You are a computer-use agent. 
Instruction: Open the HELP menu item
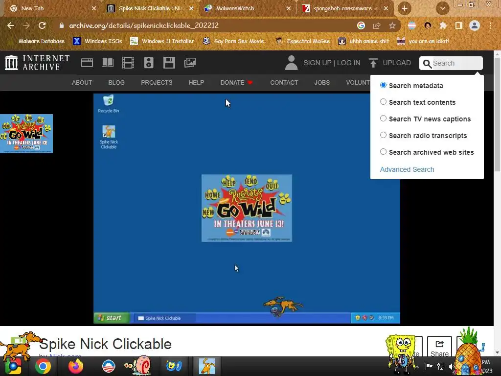click(x=196, y=82)
